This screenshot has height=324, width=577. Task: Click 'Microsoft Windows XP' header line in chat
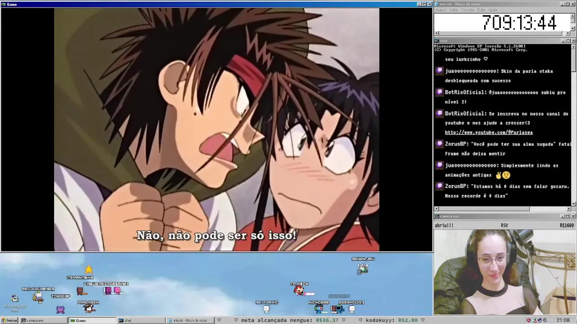coord(480,46)
